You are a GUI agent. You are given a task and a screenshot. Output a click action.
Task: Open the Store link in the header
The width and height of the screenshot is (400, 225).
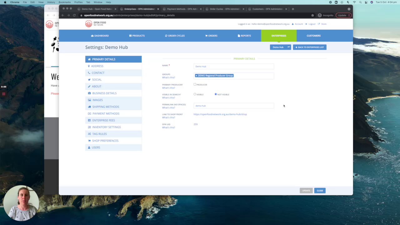pyautogui.click(x=324, y=24)
